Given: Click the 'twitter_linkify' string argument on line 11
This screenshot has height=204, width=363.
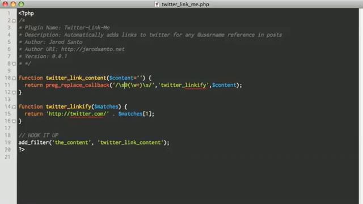Looking at the screenshot, I should click(x=183, y=85).
